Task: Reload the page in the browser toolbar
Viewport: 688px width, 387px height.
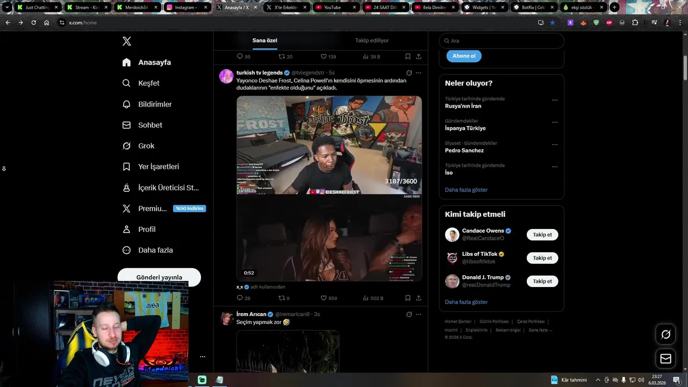Action: click(x=33, y=23)
